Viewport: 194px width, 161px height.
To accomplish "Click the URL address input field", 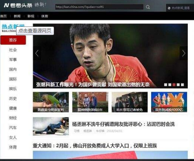I will click(99, 7).
